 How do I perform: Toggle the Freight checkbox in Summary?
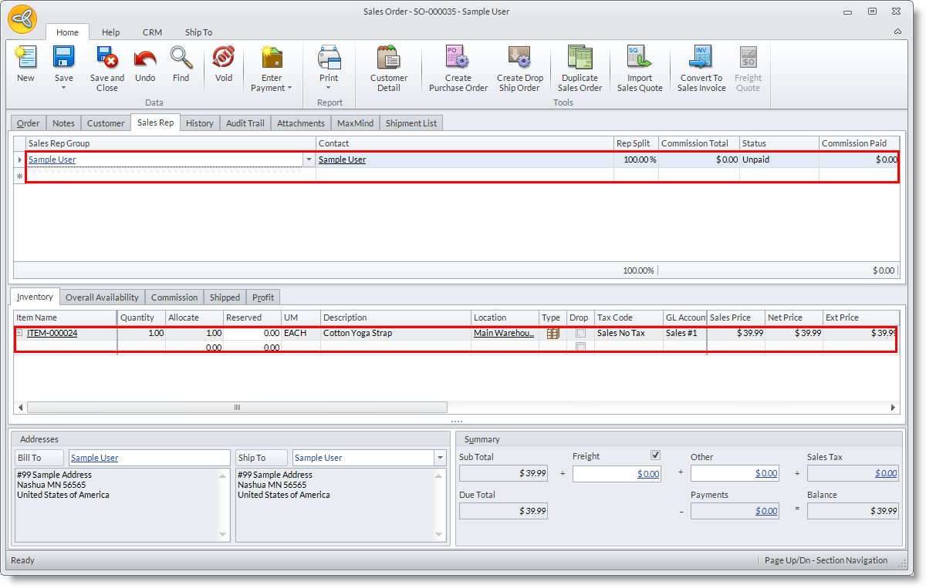click(656, 455)
